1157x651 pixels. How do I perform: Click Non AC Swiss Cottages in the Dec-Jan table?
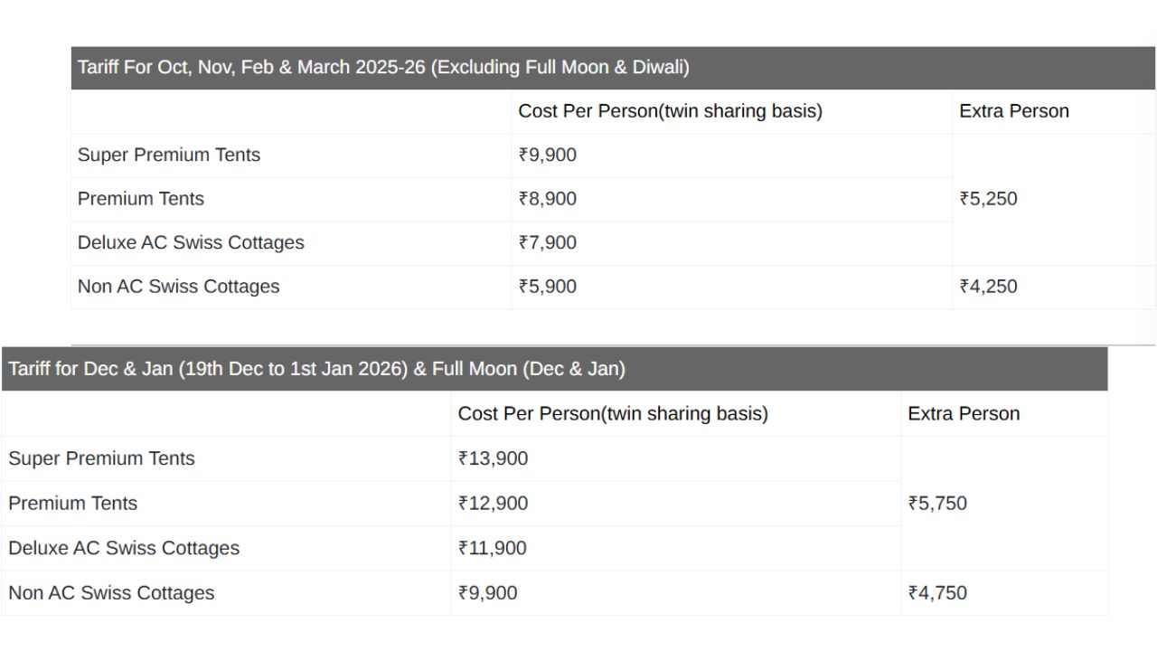pyautogui.click(x=111, y=593)
